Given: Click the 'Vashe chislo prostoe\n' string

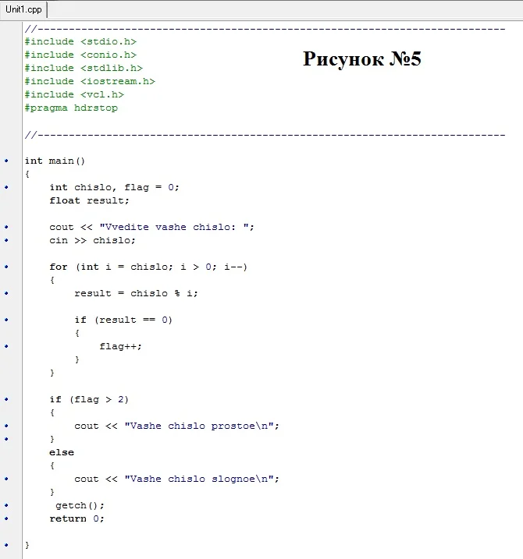Looking at the screenshot, I should 199,426.
